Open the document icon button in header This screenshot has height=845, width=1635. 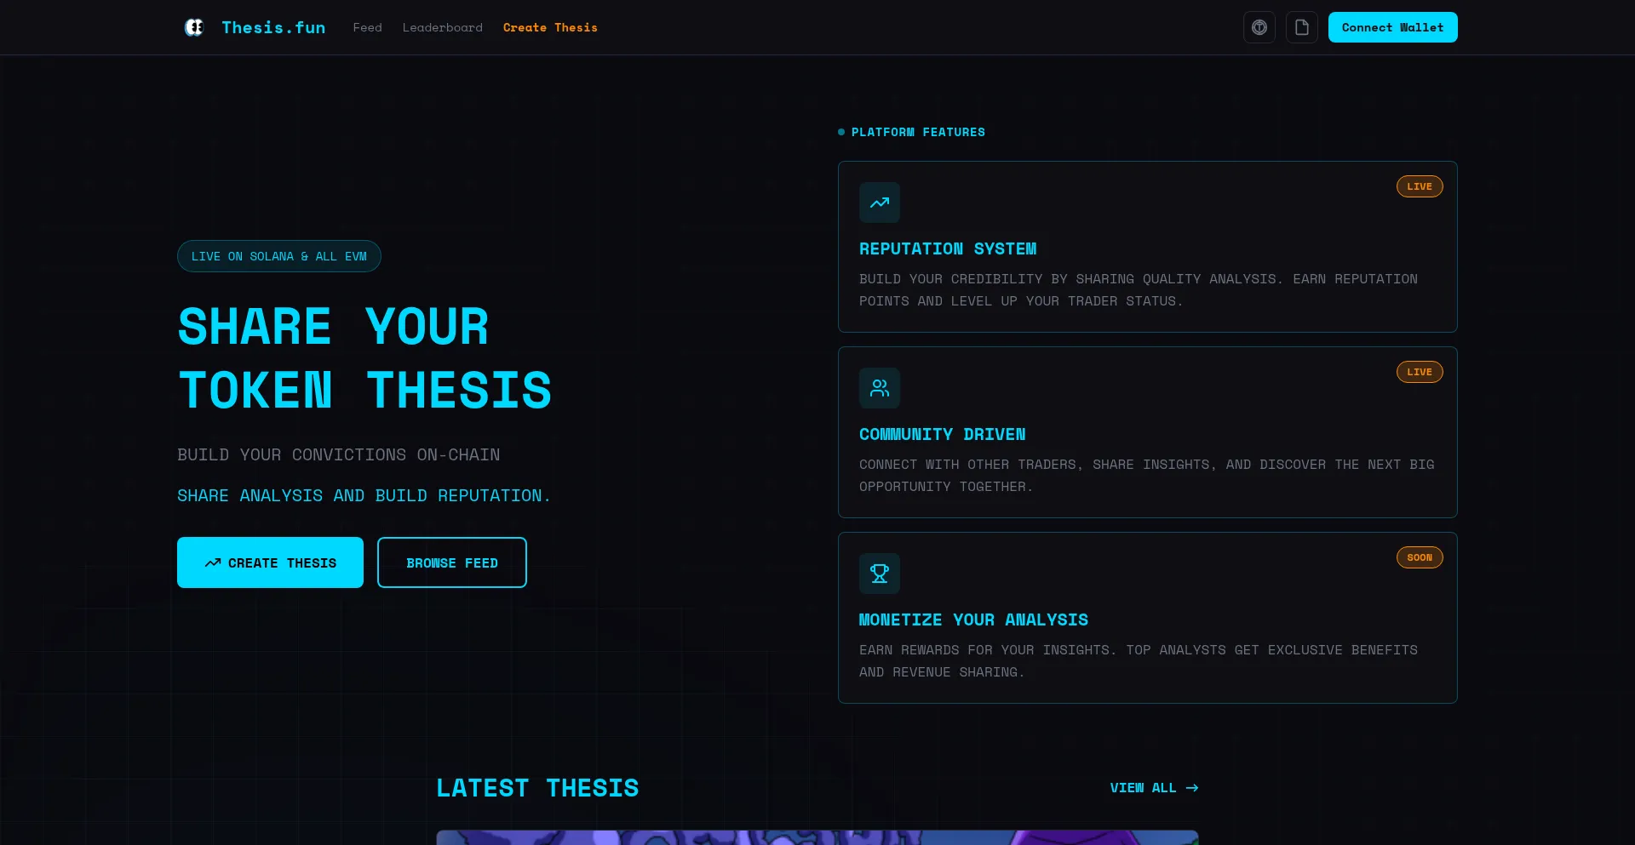point(1301,27)
